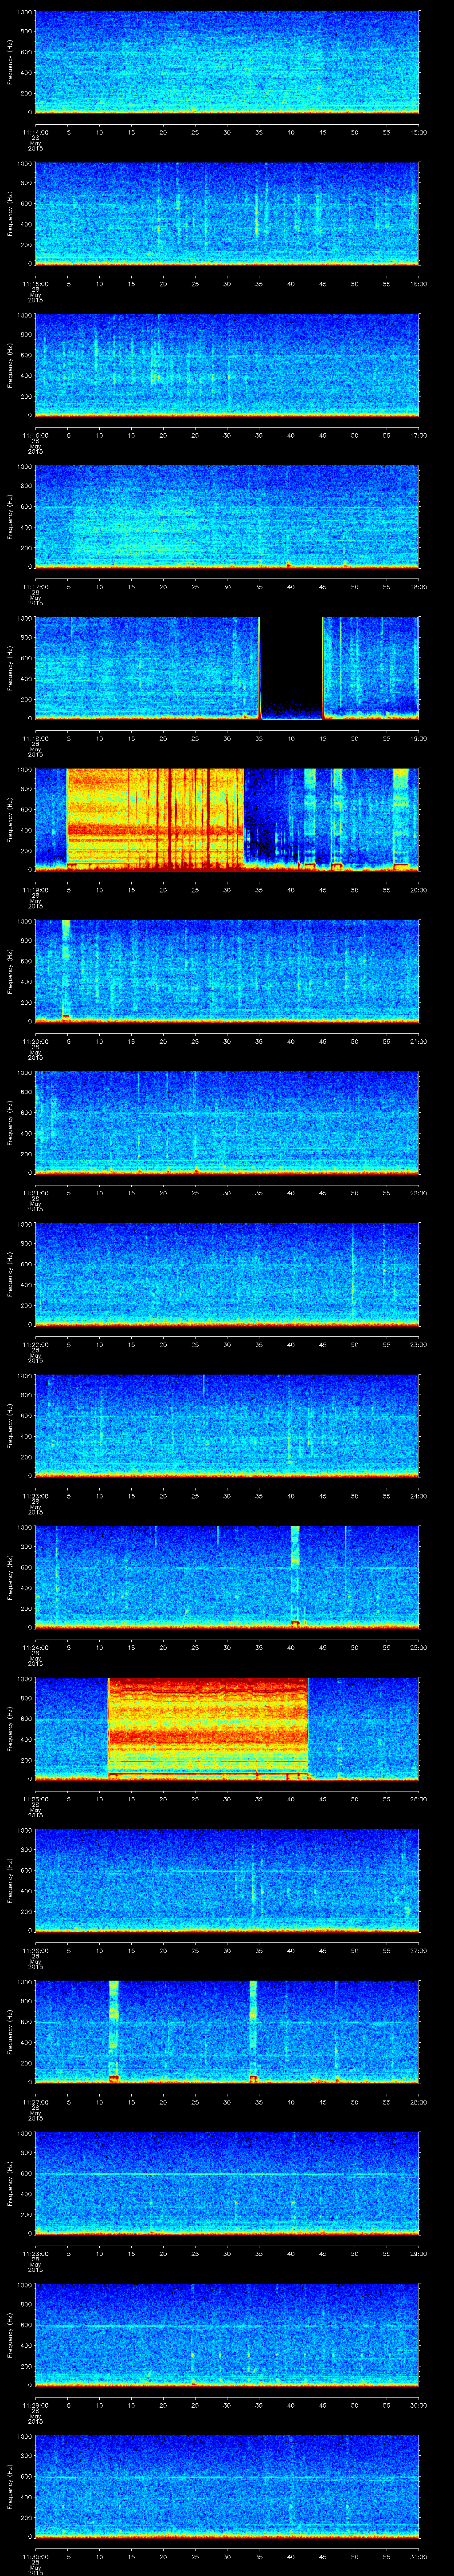This screenshot has width=454, height=2576.
Task: Click the '11:18:00' start time label
Action: (x=35, y=738)
